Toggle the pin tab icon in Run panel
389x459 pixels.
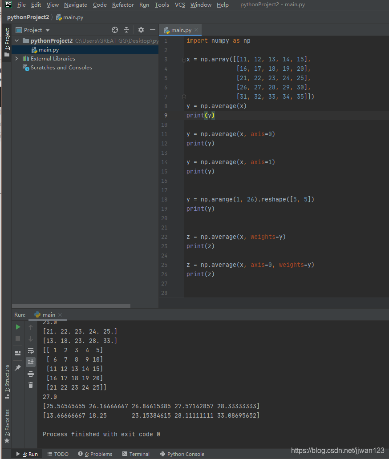[x=18, y=368]
